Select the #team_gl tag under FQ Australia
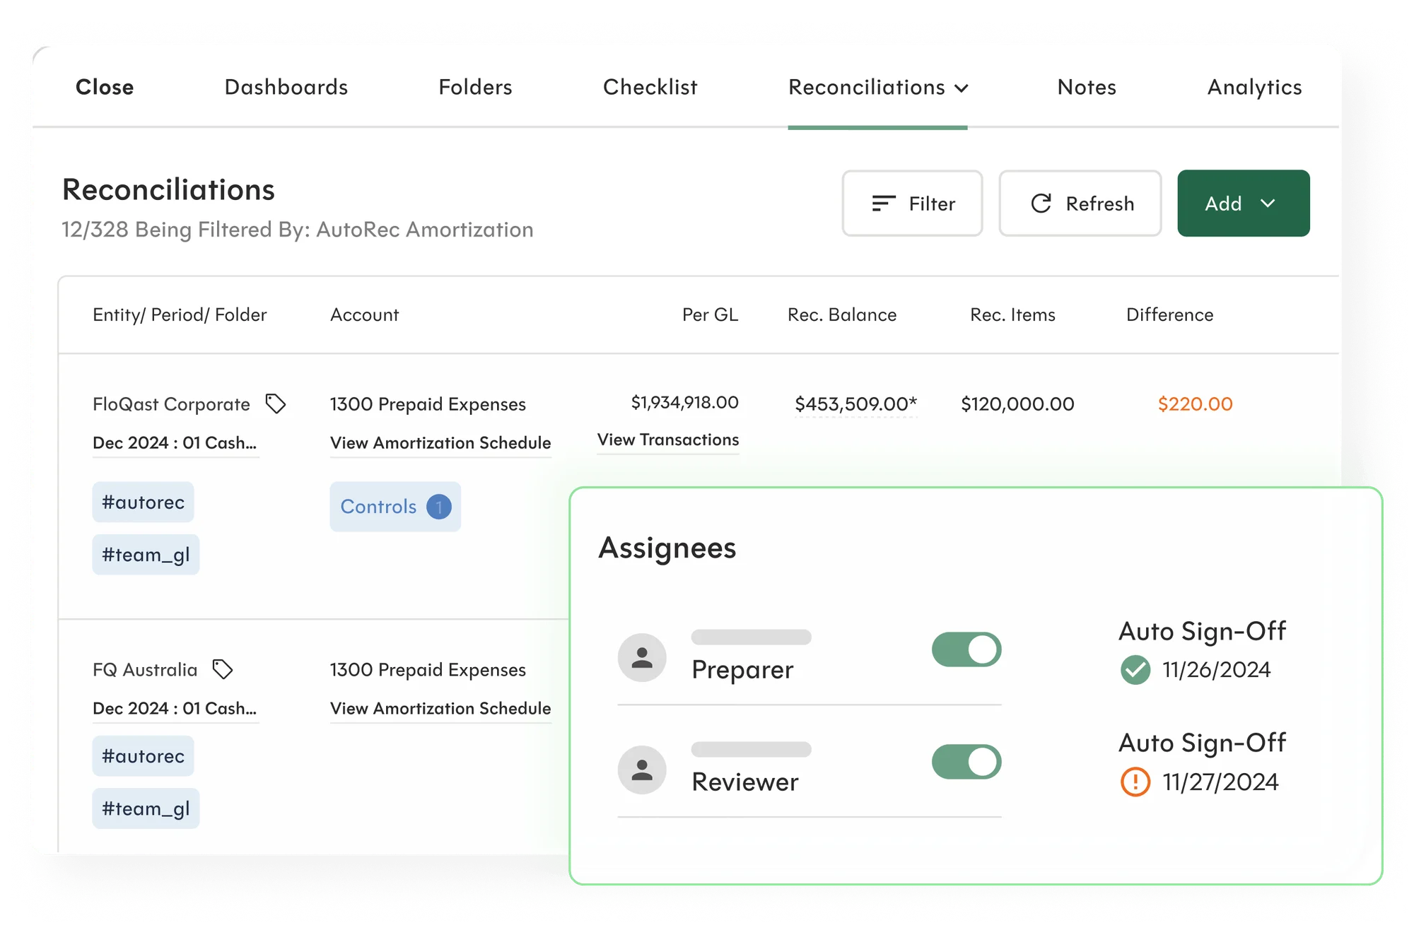The image size is (1414, 930). tap(146, 808)
